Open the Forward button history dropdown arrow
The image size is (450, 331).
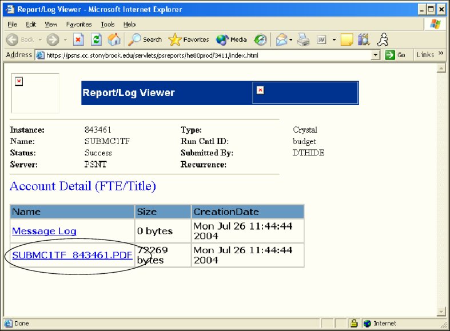coord(65,39)
